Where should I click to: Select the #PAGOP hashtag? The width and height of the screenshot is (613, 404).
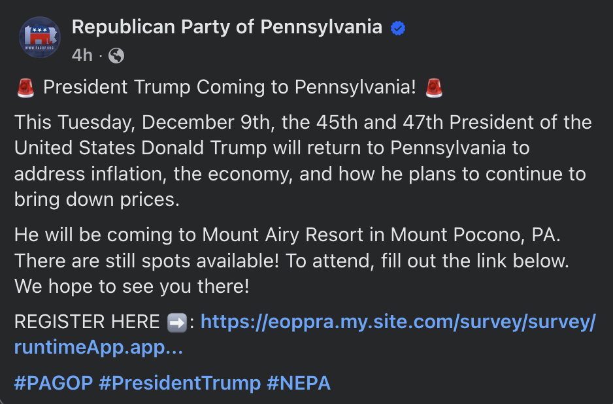point(52,383)
